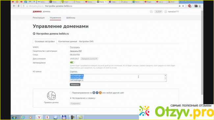The width and height of the screenshot is (214, 120).
Task: Toggle the Автопродление switch
Action: tap(72, 62)
